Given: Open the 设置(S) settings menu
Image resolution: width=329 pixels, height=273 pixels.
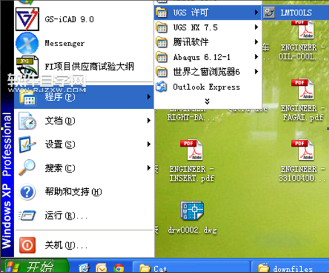Looking at the screenshot, I should 84,144.
